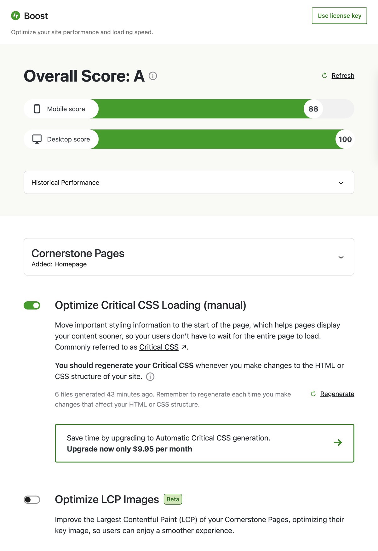
Task: Follow the Critical CSS hyperlink
Action: (159, 347)
